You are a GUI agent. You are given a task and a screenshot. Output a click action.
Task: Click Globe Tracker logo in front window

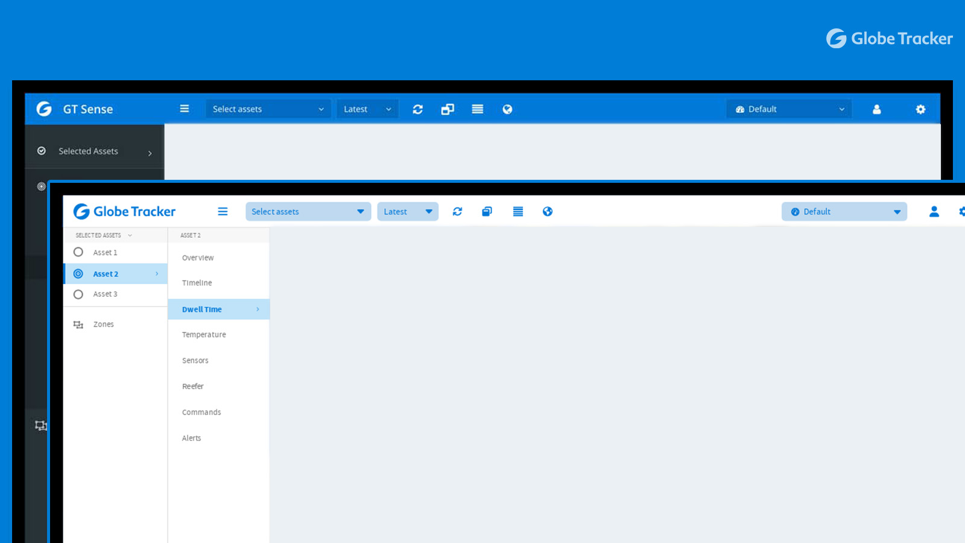pos(124,211)
